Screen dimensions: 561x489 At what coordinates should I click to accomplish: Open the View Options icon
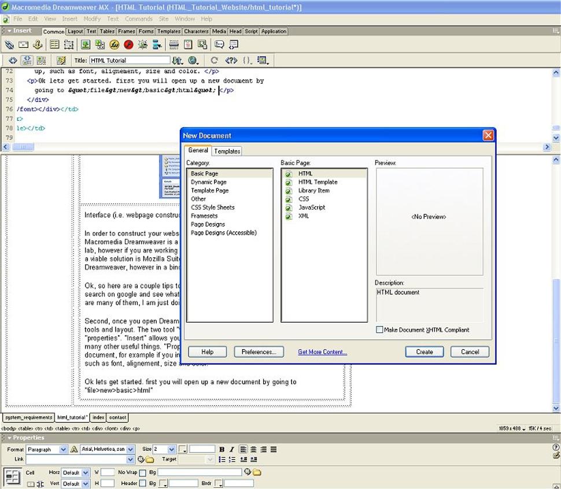pos(263,60)
